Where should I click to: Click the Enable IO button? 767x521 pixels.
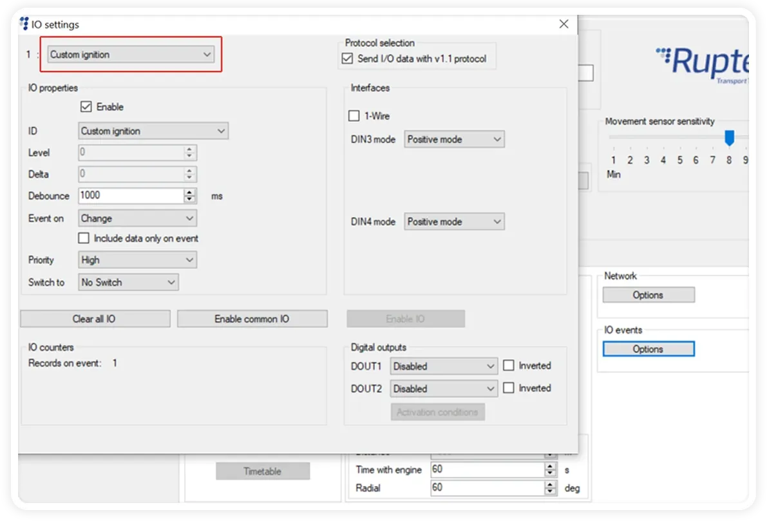(406, 319)
